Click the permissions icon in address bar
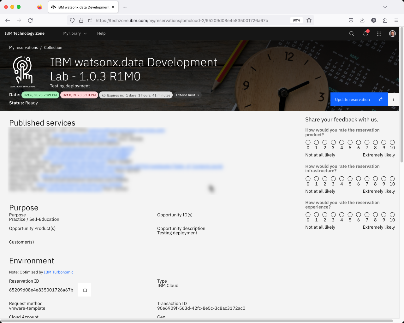The image size is (404, 323). point(90,20)
